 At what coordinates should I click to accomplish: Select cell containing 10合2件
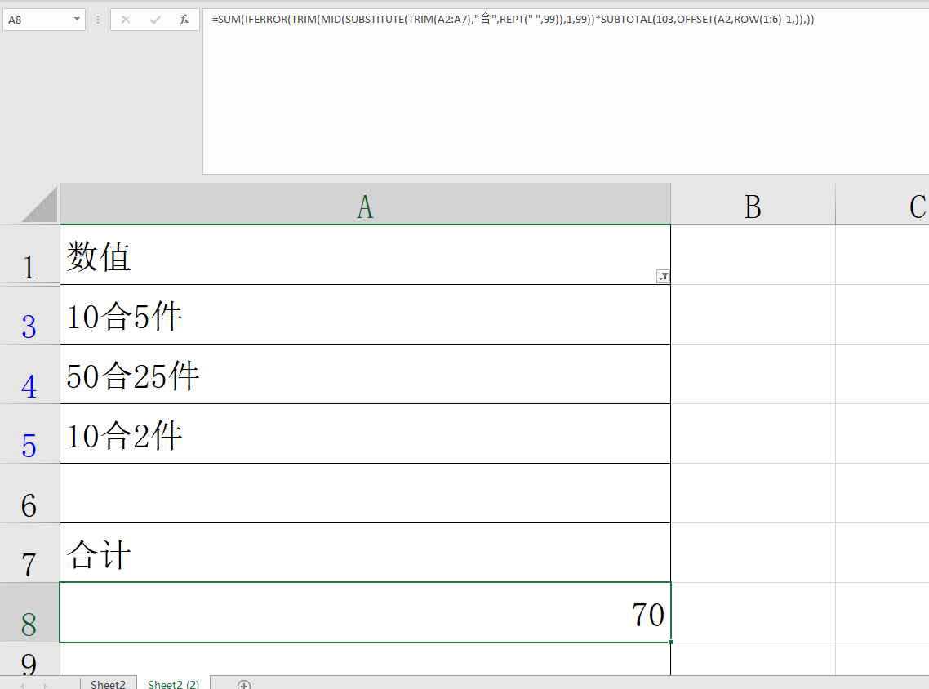(365, 433)
